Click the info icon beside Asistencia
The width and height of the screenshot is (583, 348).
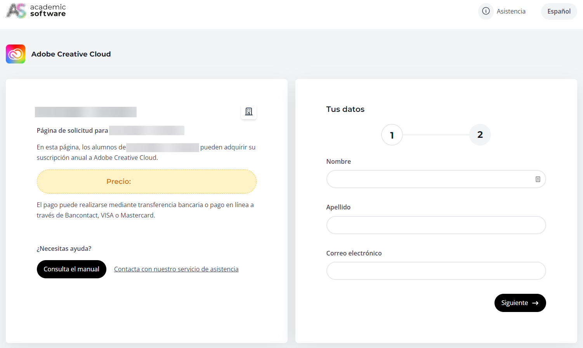486,11
